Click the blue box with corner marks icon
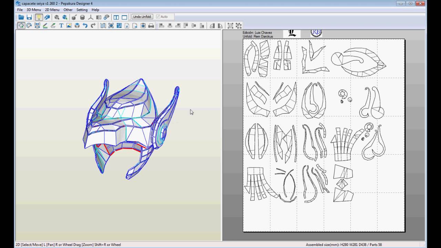The image size is (441, 248). pos(111,25)
